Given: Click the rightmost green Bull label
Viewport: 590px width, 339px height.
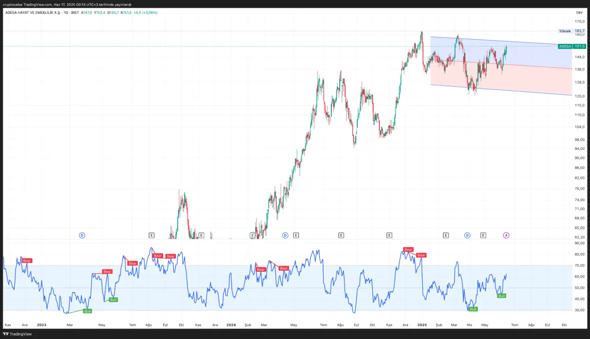Looking at the screenshot, I should point(501,296).
